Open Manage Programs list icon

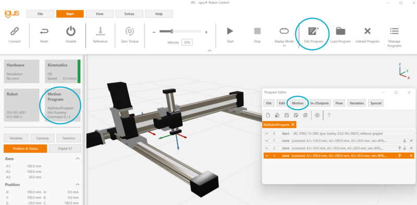394,31
